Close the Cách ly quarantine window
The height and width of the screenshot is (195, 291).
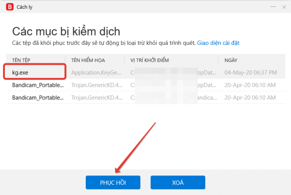click(x=284, y=7)
